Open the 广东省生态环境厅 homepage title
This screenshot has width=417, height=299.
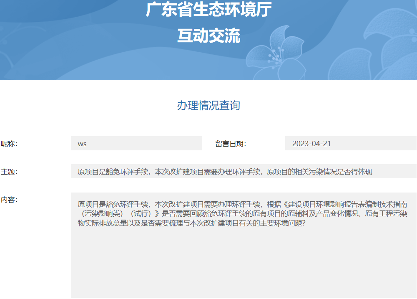click(208, 11)
